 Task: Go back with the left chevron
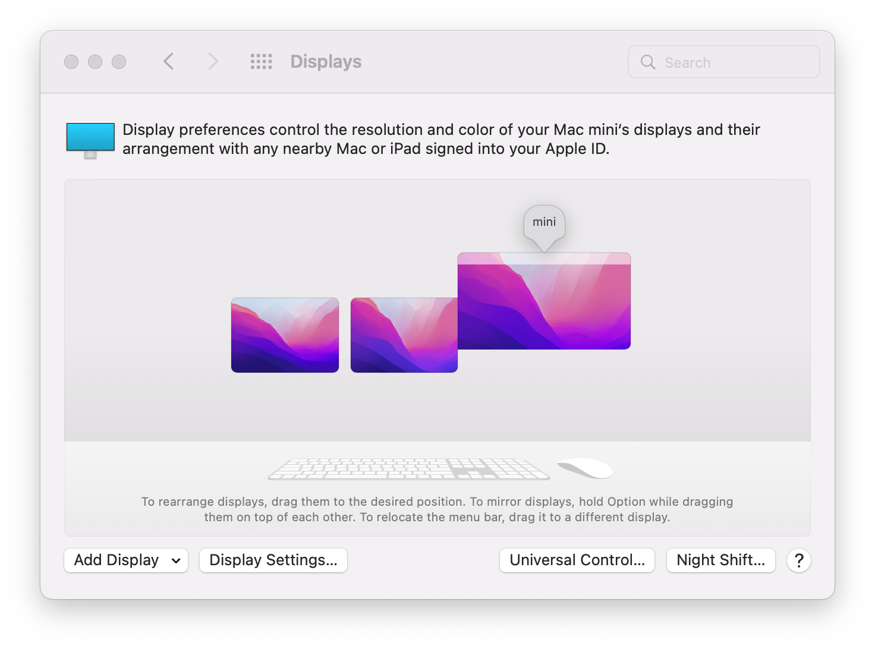click(x=169, y=61)
